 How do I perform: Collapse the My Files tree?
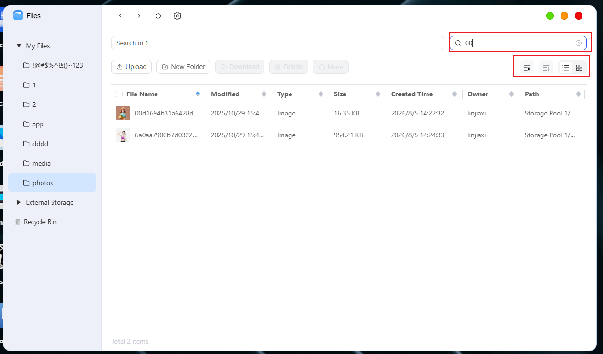click(x=19, y=46)
